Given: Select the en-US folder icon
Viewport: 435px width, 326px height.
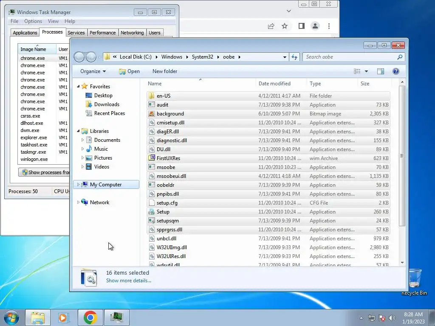Looking at the screenshot, I should [x=152, y=96].
